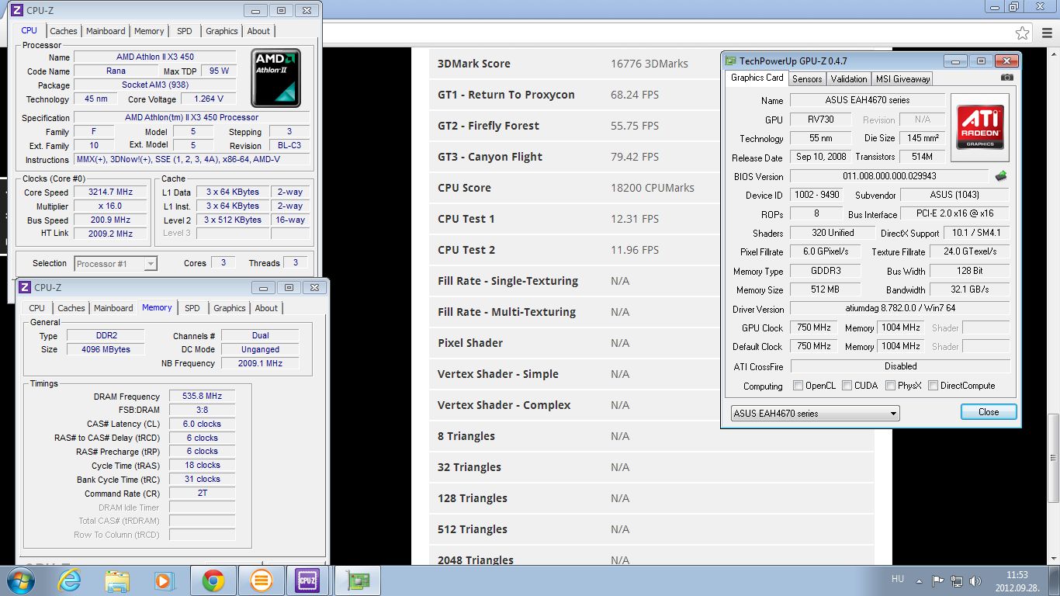Switch to Chrome in the taskbar
The image size is (1060, 596).
click(x=213, y=580)
